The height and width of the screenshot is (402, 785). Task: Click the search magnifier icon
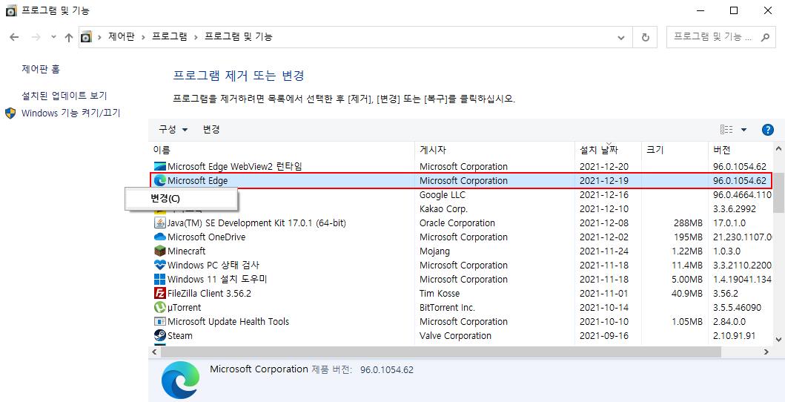point(764,37)
